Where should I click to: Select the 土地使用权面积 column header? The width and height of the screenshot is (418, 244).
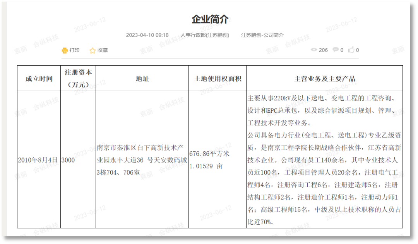click(x=218, y=79)
